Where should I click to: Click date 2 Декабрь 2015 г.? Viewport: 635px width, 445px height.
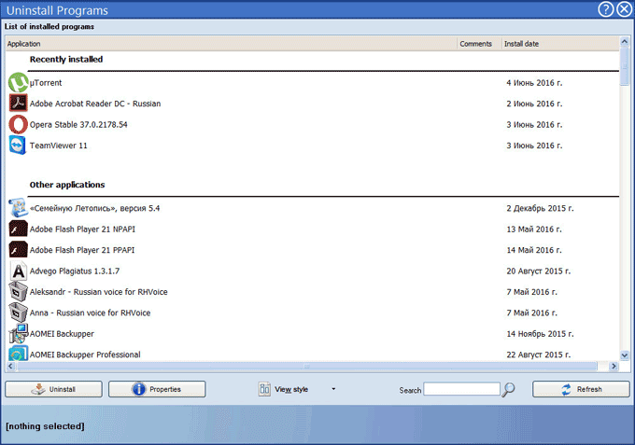click(x=540, y=208)
